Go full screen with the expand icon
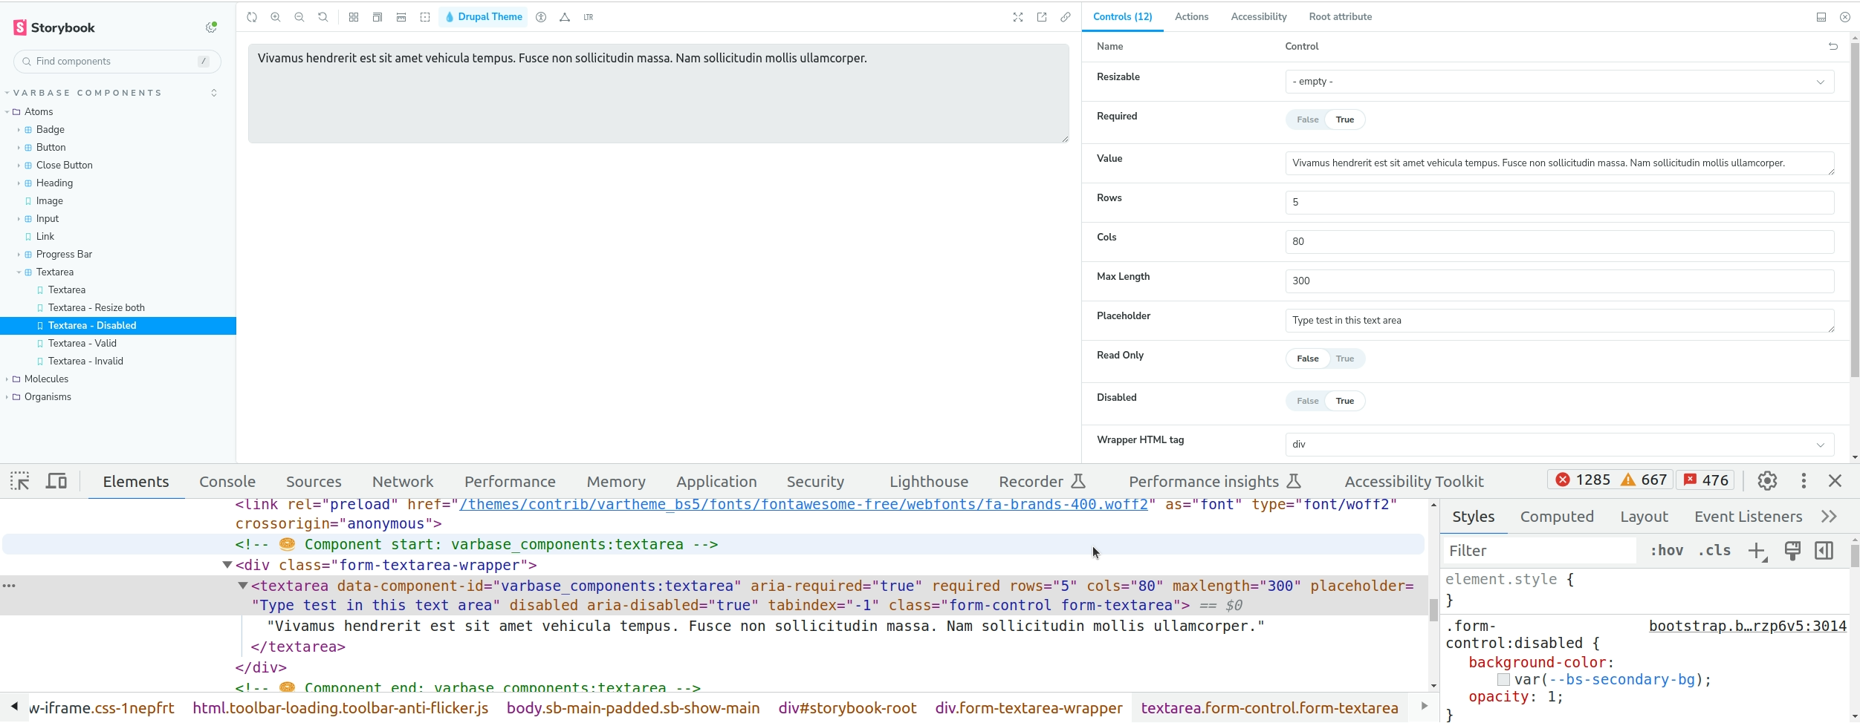Screen dimensions: 1860x723 pyautogui.click(x=1018, y=17)
